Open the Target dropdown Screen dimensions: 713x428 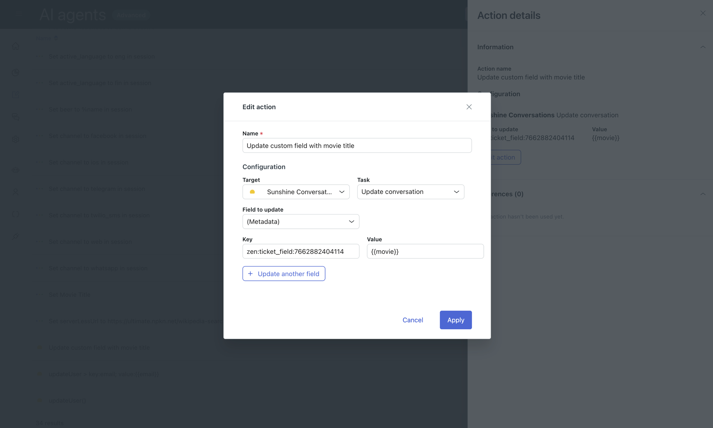pos(296,192)
